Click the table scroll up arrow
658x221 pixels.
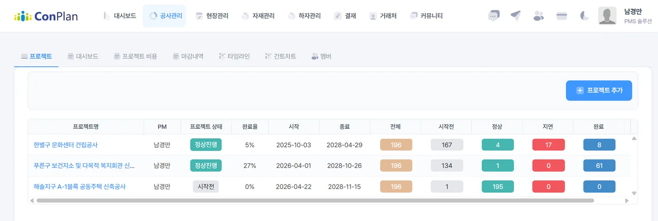[x=634, y=138]
